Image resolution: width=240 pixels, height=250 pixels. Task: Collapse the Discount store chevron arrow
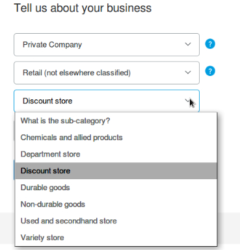[x=187, y=101]
